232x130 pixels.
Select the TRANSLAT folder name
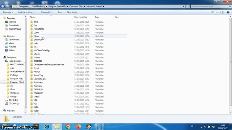tap(38, 93)
